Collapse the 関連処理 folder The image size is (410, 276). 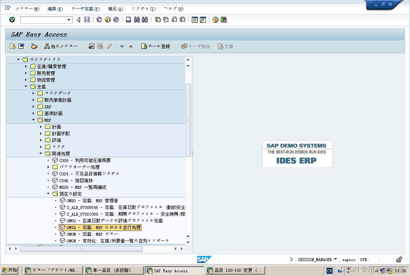pos(41,153)
